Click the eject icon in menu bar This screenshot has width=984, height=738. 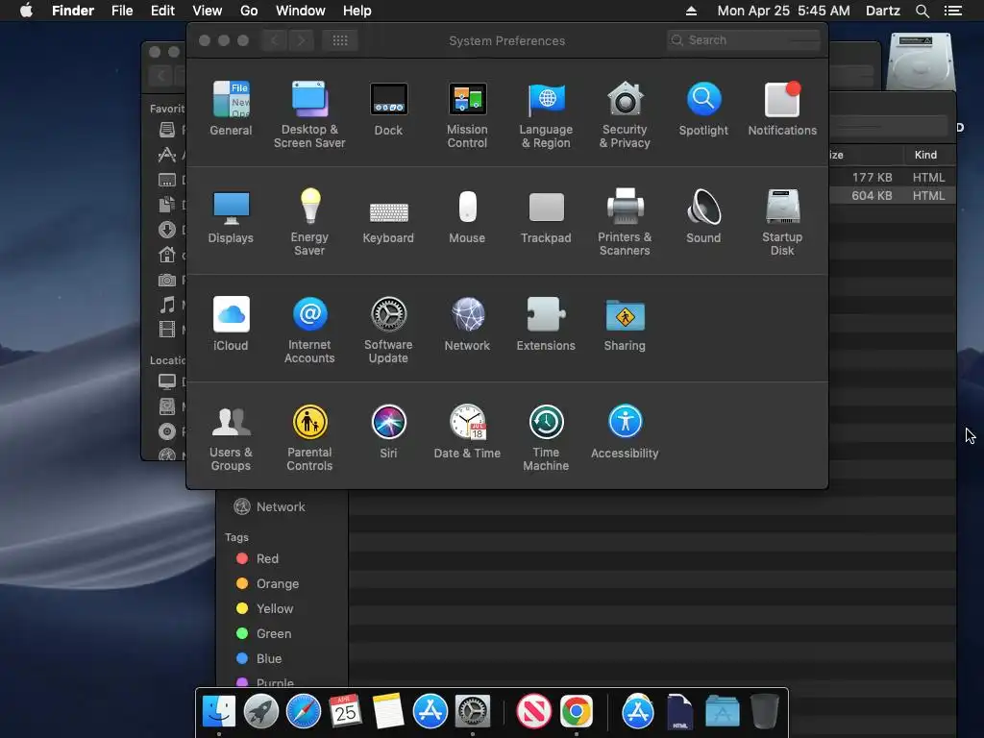tap(691, 11)
